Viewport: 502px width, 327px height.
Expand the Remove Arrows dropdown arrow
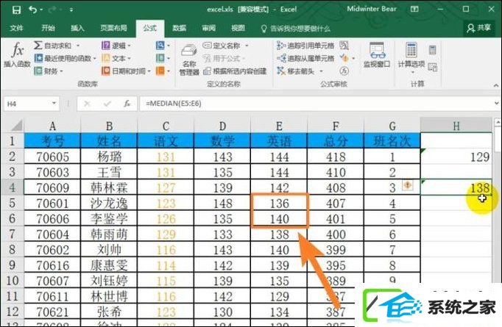point(321,71)
